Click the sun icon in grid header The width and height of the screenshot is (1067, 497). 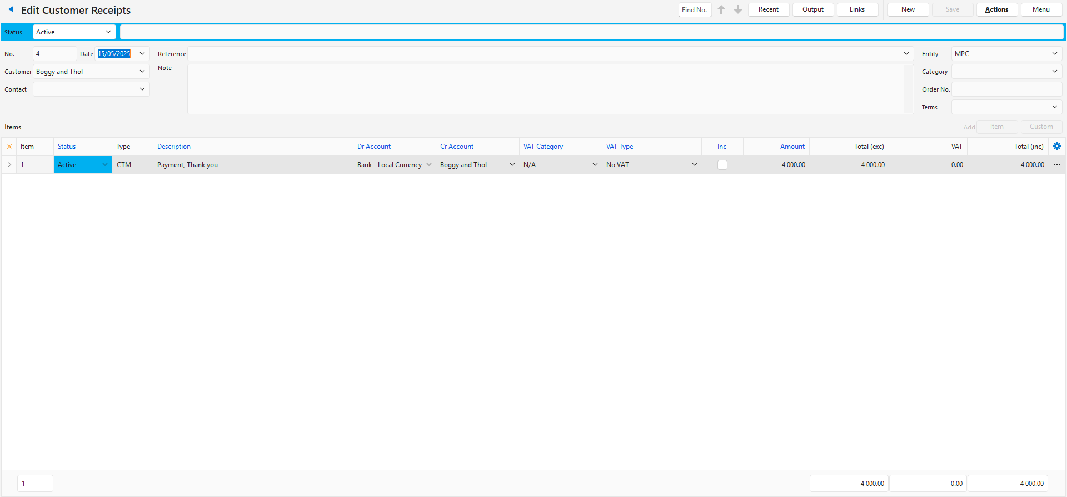9,147
